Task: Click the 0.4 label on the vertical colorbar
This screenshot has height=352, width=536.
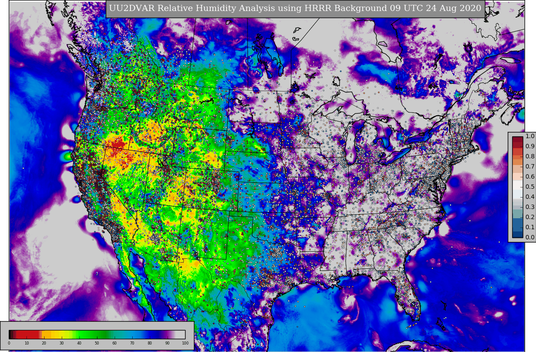Action: (x=530, y=197)
